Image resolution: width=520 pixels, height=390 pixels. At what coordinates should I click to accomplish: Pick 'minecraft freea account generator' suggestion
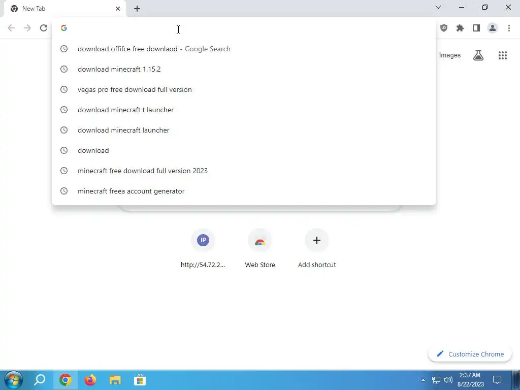click(x=244, y=191)
